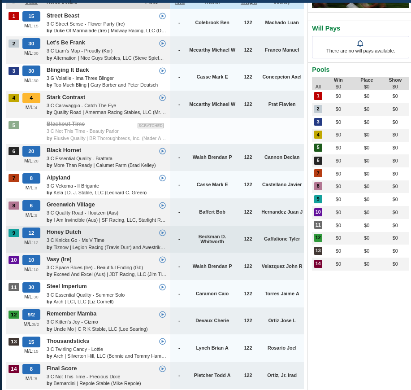Click the Will Pays bell icon
411x390 pixels.
tap(360, 43)
